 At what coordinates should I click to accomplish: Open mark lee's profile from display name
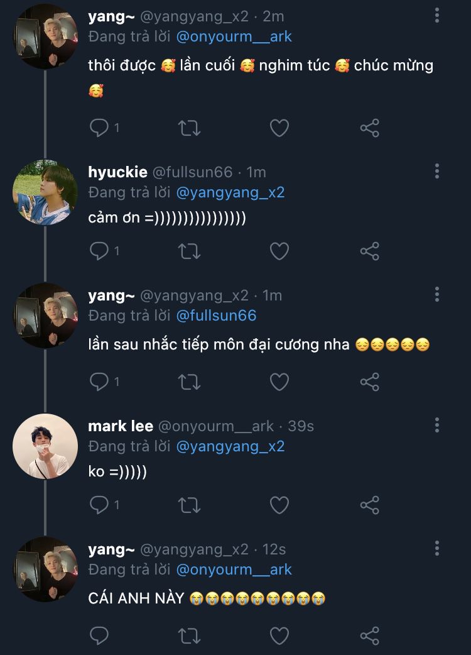[x=121, y=426]
